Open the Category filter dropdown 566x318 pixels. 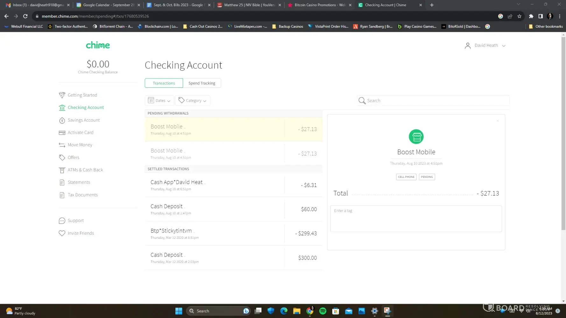[x=193, y=100]
